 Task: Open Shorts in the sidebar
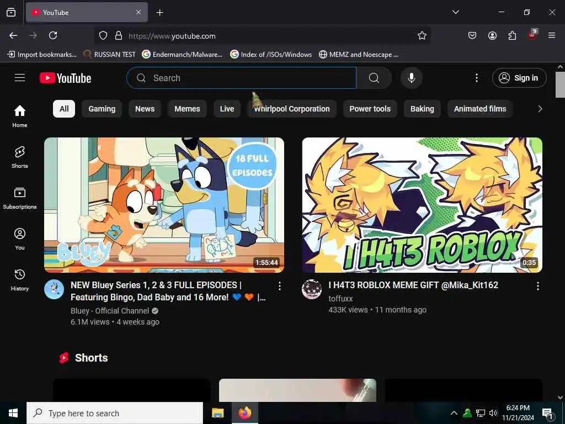point(20,157)
